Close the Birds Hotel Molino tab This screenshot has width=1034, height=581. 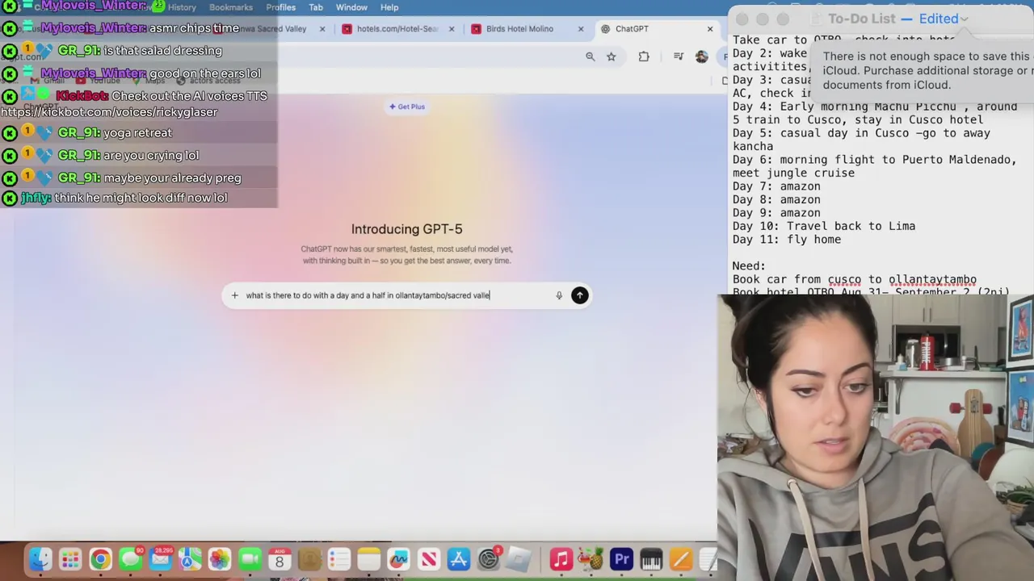(x=581, y=29)
